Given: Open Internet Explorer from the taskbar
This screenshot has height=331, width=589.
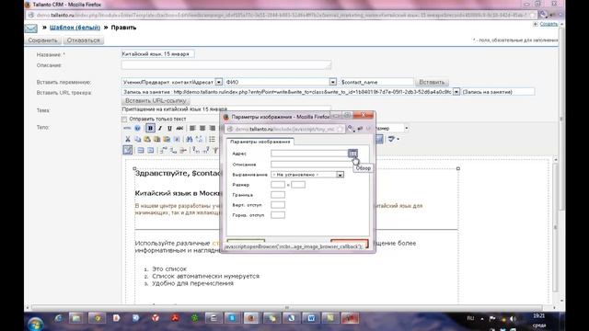Looking at the screenshot, I should point(57,318).
